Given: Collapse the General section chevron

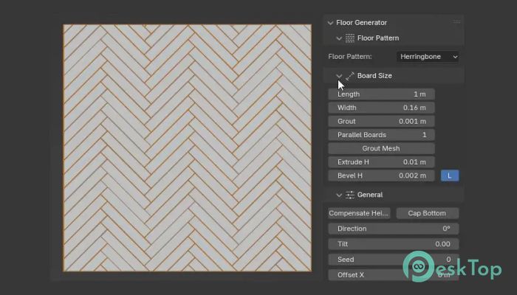Looking at the screenshot, I should point(339,195).
